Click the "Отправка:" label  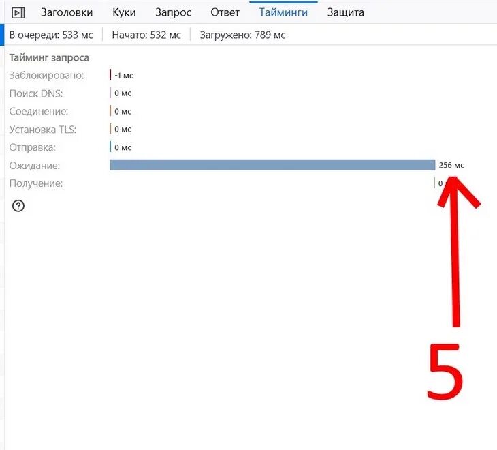32,147
